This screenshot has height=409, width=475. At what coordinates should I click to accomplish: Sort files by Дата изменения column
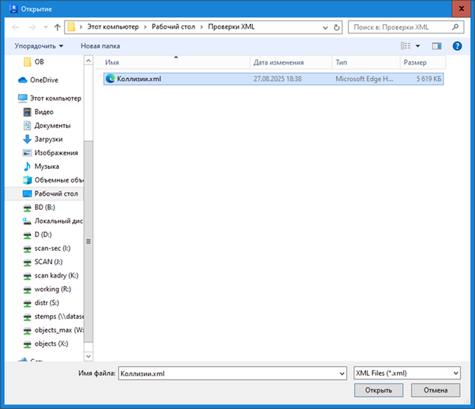click(279, 62)
